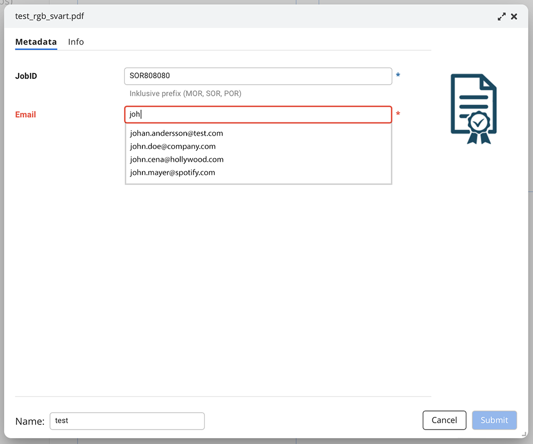Screen dimensions: 533x444
Task: Pick john.doe@company.com from the list
Action: click(x=173, y=146)
